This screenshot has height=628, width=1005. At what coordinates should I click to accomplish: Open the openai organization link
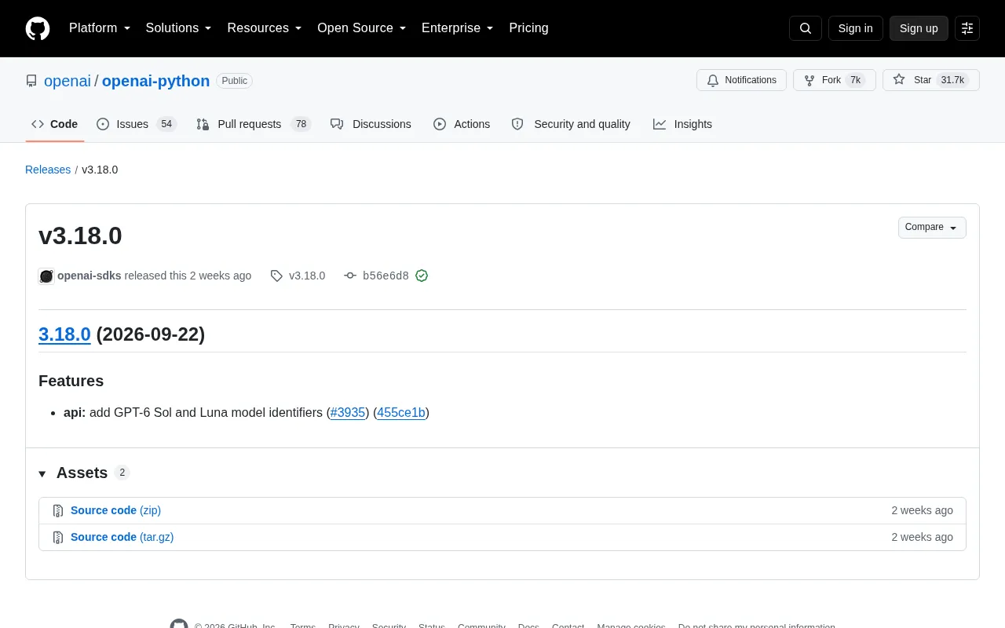[x=68, y=81]
